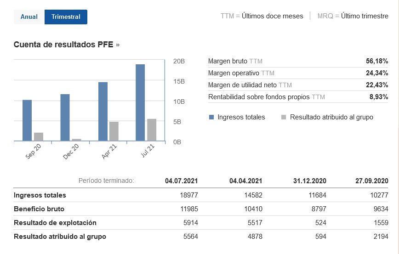
Task: Click the 04.07.2021 column header
Action: point(181,181)
